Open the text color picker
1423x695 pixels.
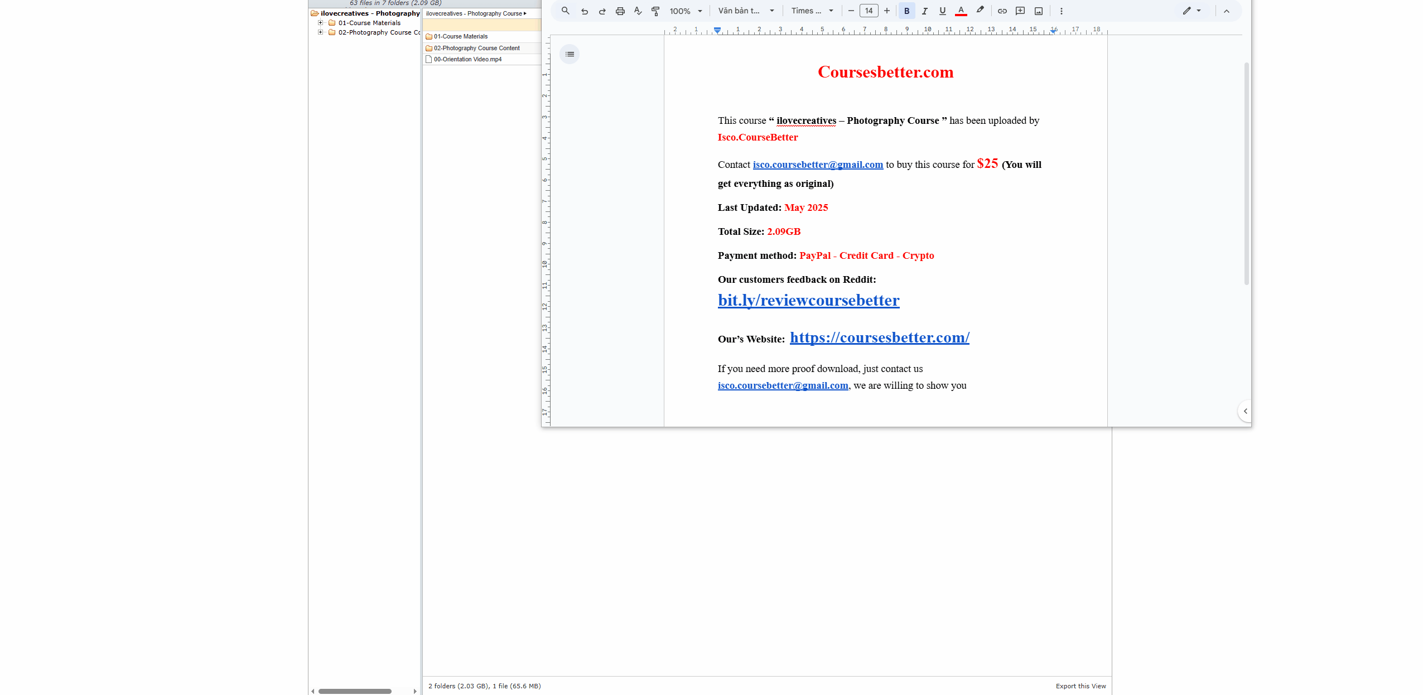(961, 11)
